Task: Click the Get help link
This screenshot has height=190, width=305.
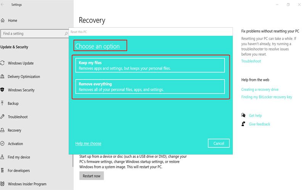Action: [255, 116]
